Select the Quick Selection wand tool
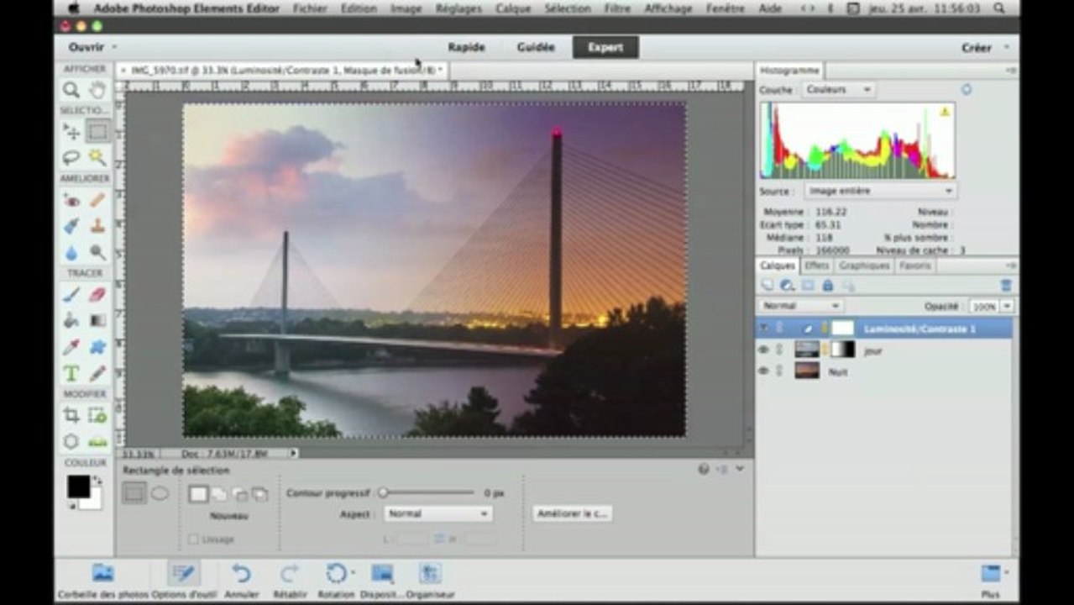Image resolution: width=1074 pixels, height=605 pixels. coord(98,156)
